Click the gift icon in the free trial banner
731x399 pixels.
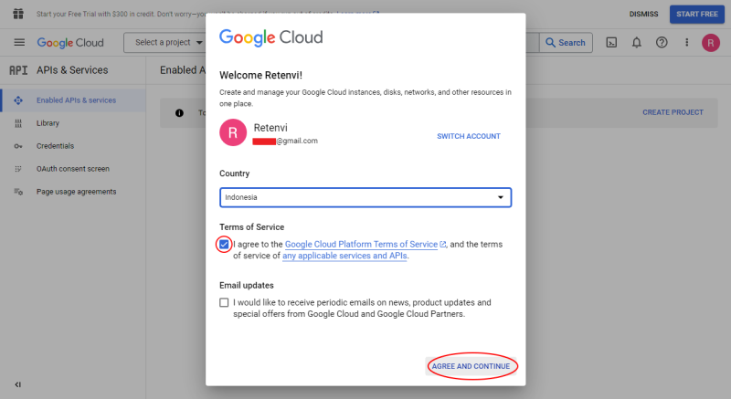coord(18,14)
